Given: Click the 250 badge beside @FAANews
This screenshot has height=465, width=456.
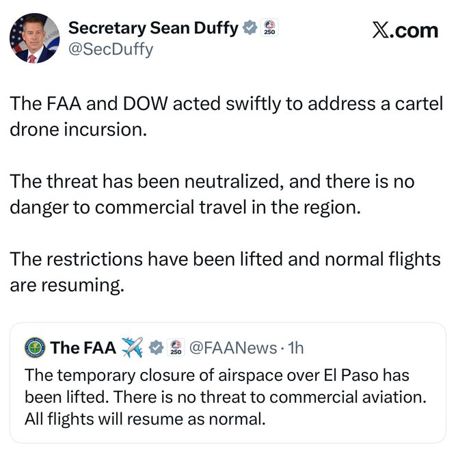Looking at the screenshot, I should (175, 347).
